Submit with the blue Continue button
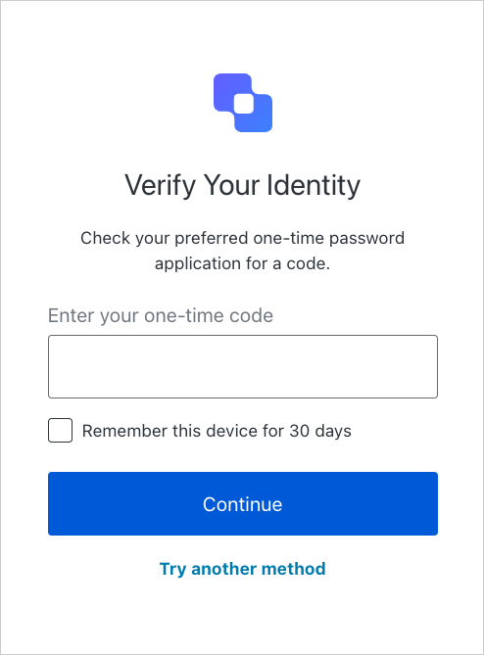 coord(243,504)
